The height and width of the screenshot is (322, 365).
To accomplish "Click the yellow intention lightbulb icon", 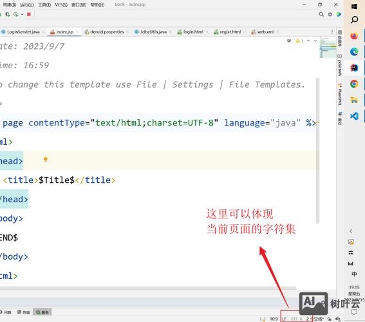I will (x=46, y=160).
